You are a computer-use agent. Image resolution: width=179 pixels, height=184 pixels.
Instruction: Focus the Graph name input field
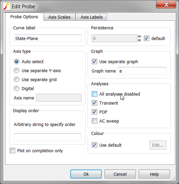[x=142, y=71]
